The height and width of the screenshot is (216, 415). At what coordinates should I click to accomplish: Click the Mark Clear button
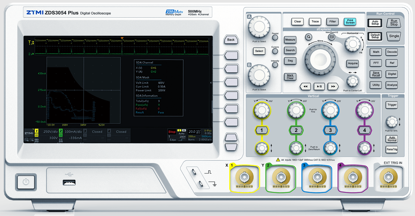point(290,77)
